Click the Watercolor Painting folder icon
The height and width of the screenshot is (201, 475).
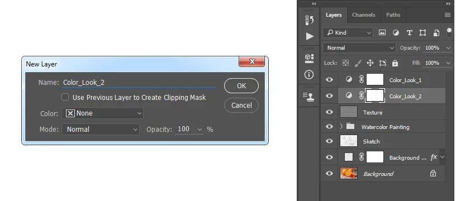coord(350,126)
